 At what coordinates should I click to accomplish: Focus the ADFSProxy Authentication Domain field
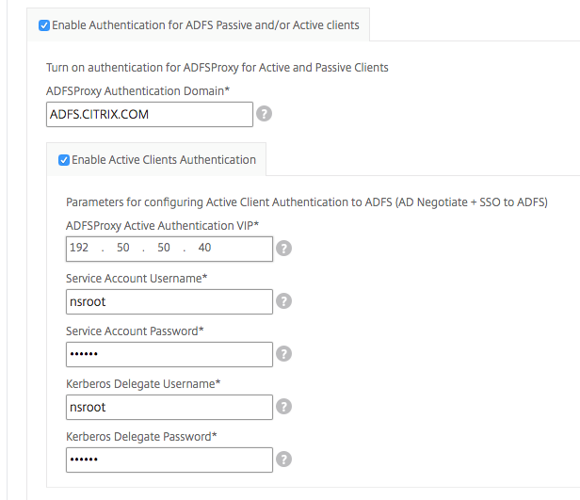click(x=150, y=114)
